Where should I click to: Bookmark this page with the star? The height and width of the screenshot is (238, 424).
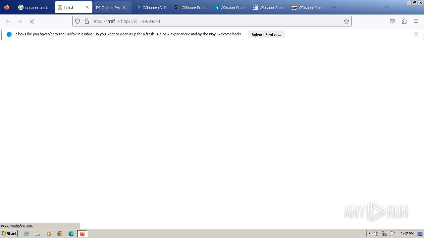click(x=346, y=21)
